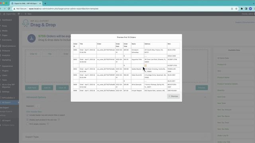Click Collapse menu in the sidebar
The height and width of the screenshot is (143, 255).
[x=8, y=125]
